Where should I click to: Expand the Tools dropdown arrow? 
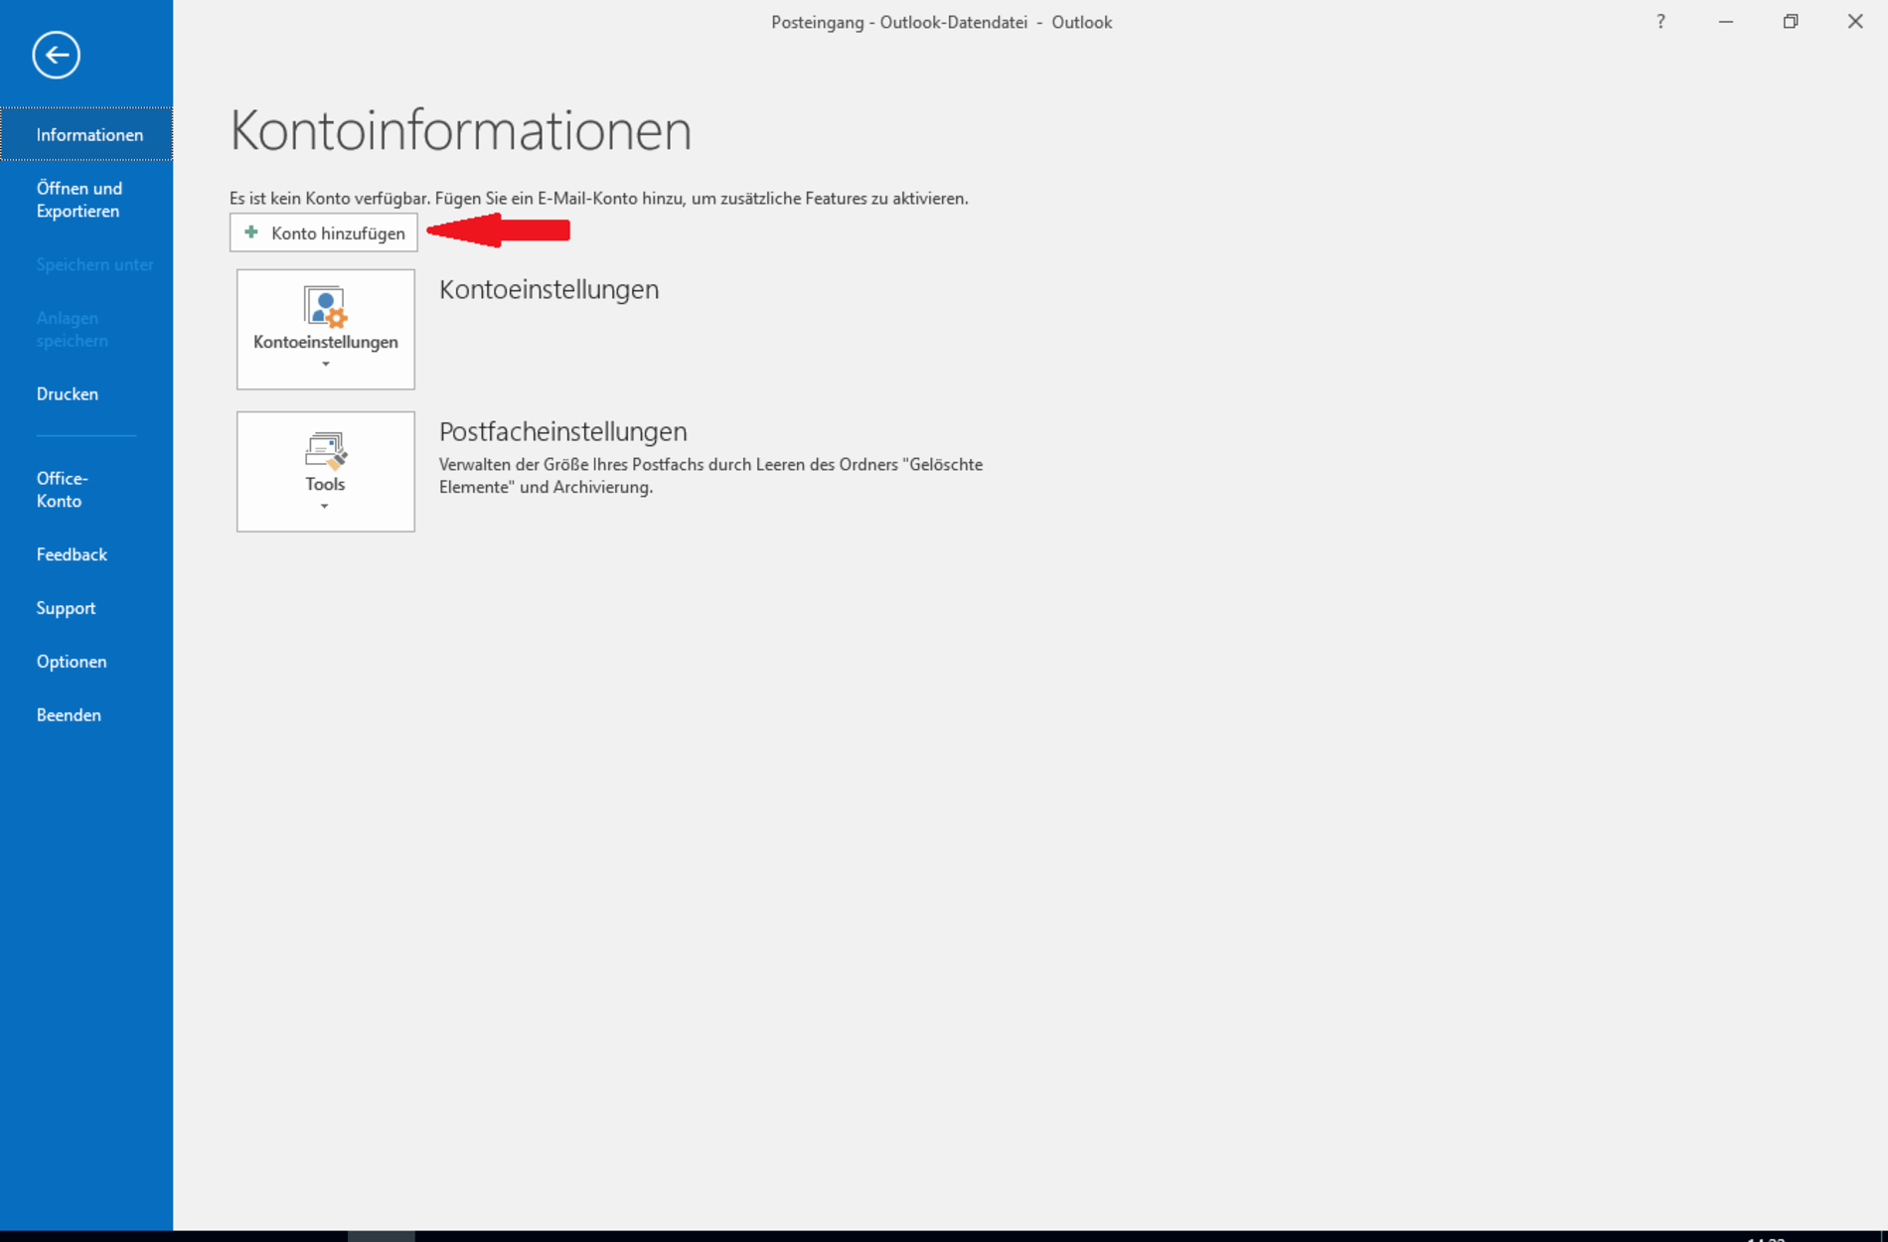(324, 507)
